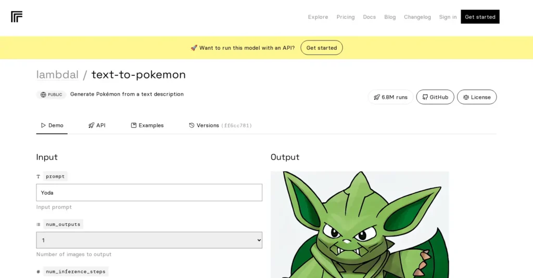Click the rocket icon in yellow banner

[x=194, y=48]
